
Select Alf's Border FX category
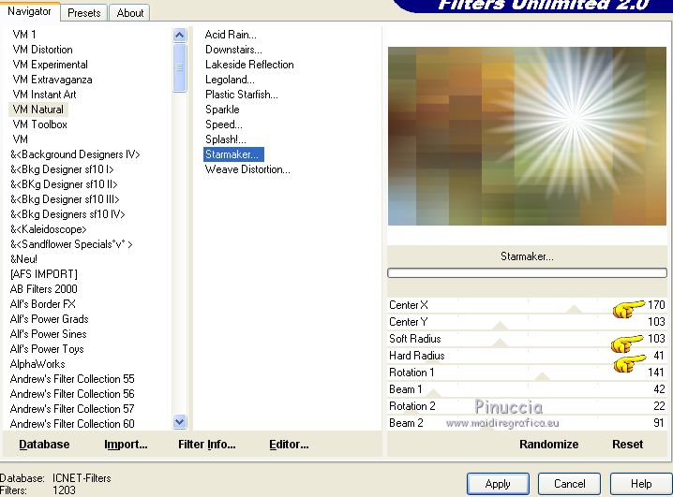pos(43,304)
